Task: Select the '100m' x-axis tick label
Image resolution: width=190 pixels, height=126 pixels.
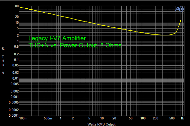Action: [x=23, y=118]
